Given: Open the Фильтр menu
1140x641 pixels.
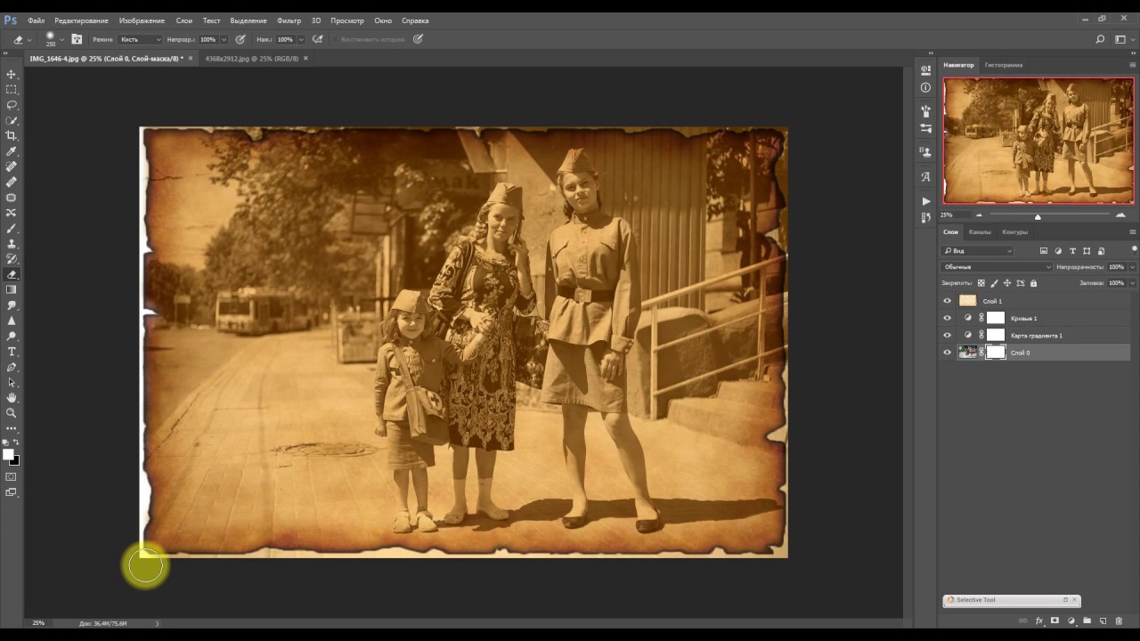Looking at the screenshot, I should [x=289, y=20].
